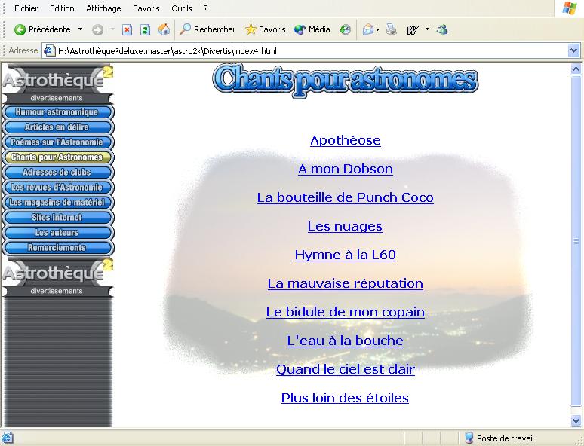Open the Favoris star toolbar button

(x=265, y=29)
